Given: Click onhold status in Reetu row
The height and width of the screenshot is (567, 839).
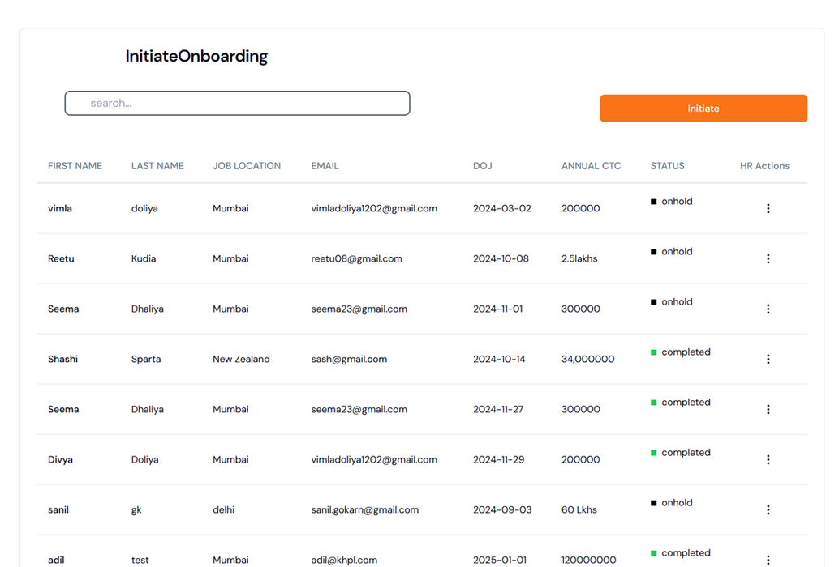Looking at the screenshot, I should [672, 251].
